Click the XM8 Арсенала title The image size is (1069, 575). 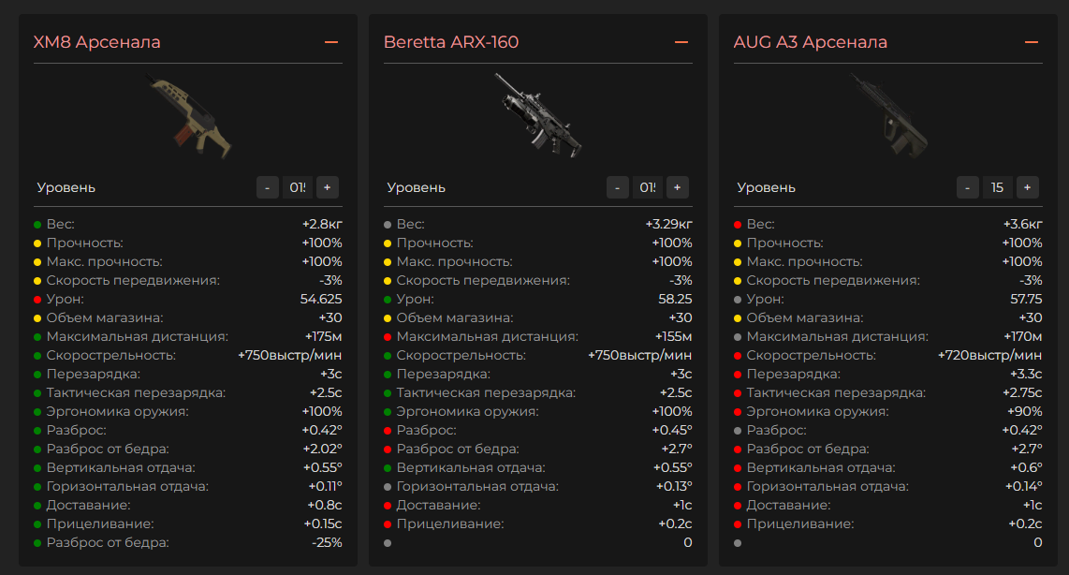tap(96, 42)
